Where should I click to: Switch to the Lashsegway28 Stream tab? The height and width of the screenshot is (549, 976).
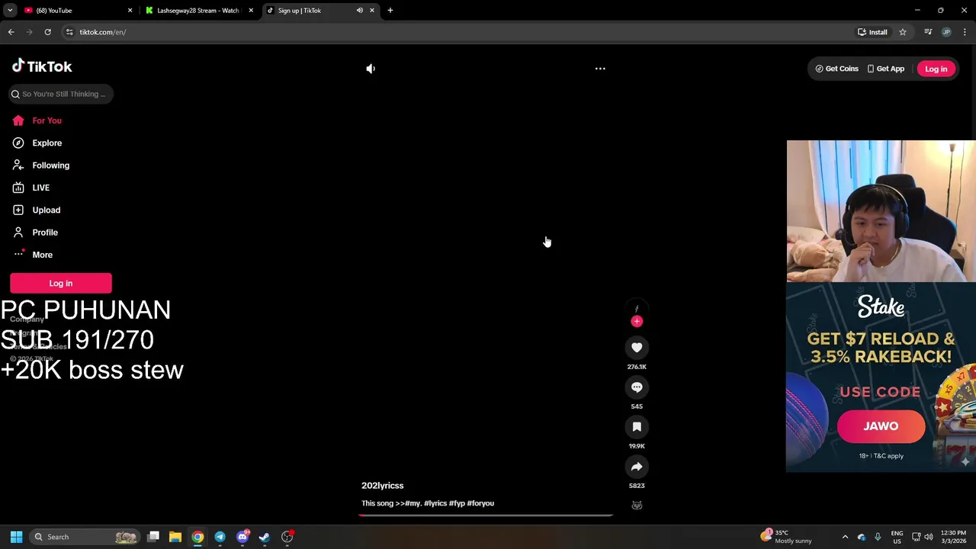click(197, 11)
